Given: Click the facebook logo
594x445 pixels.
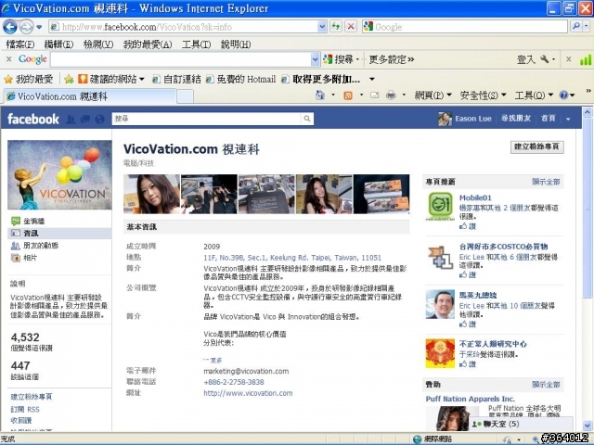Looking at the screenshot, I should click(33, 119).
